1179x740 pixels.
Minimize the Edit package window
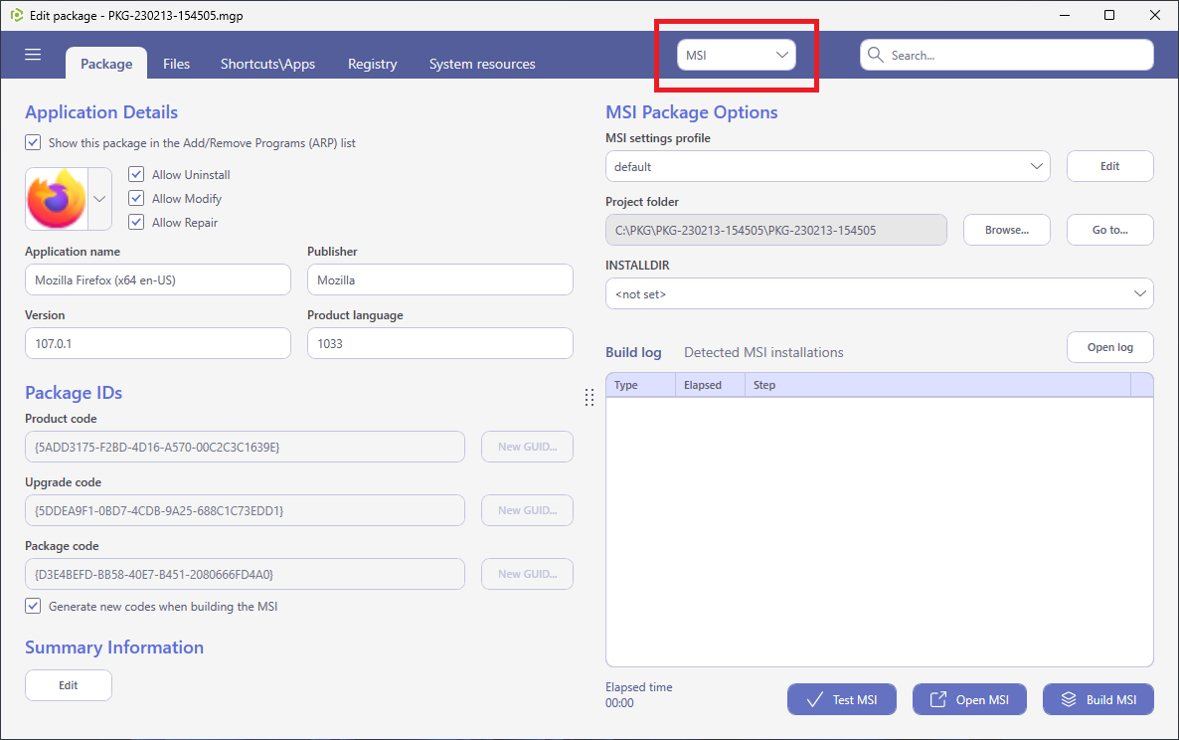pos(1065,15)
